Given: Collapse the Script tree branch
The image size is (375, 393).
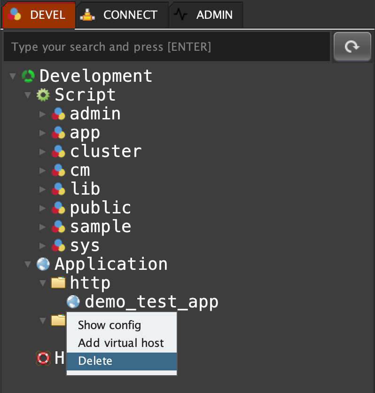Looking at the screenshot, I should [28, 95].
